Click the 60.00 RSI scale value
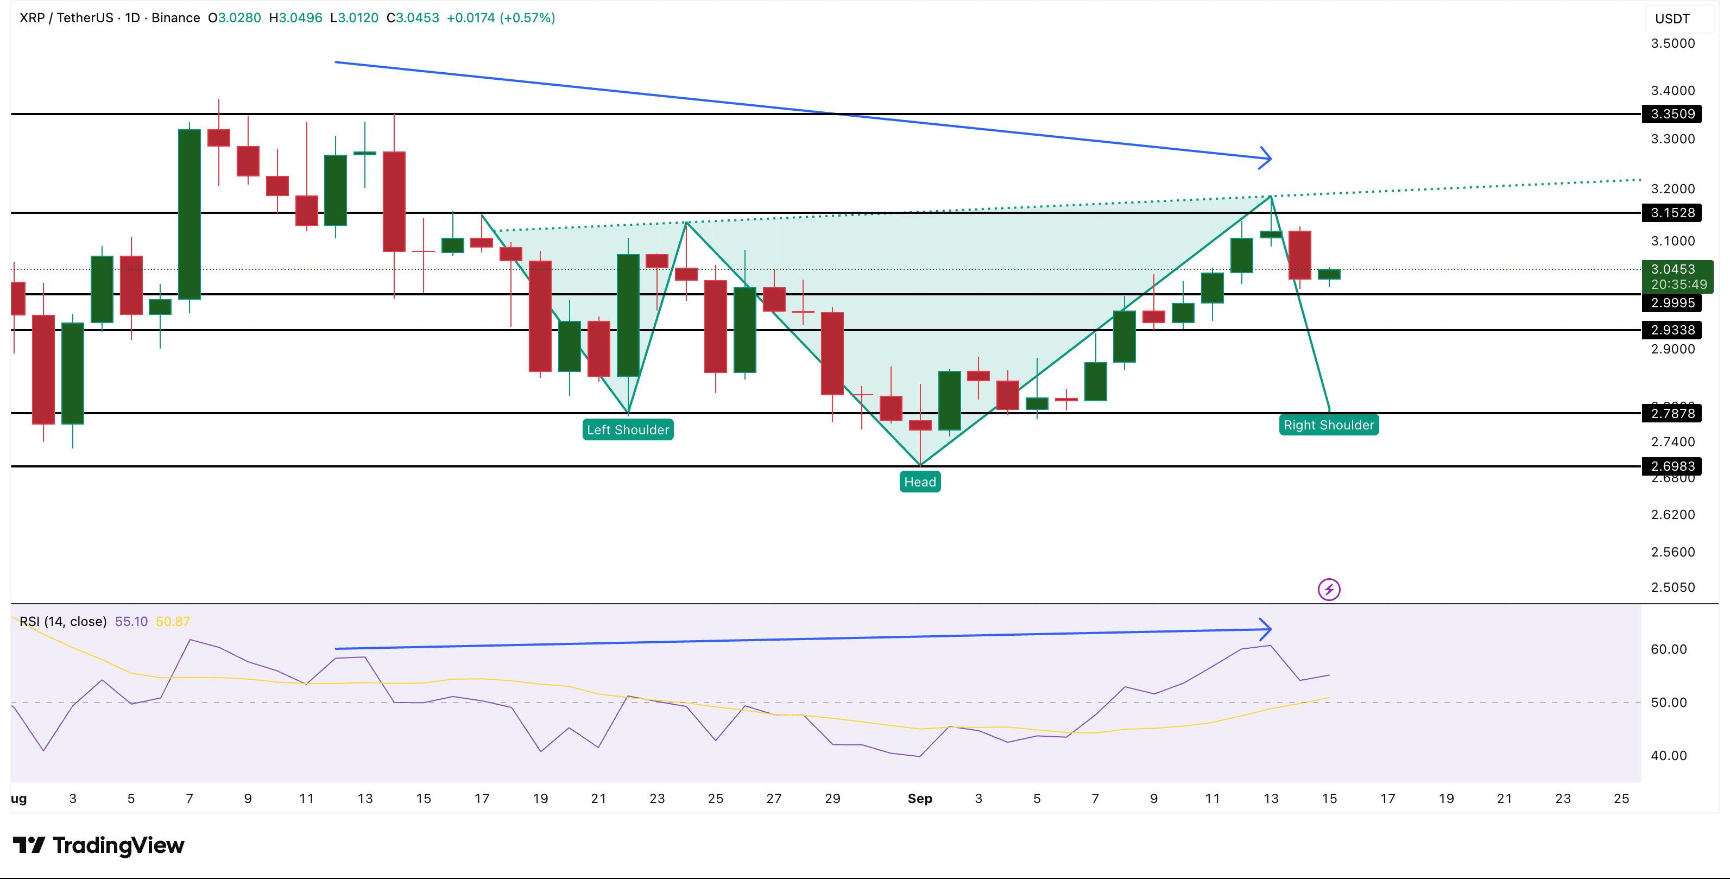 [x=1668, y=649]
